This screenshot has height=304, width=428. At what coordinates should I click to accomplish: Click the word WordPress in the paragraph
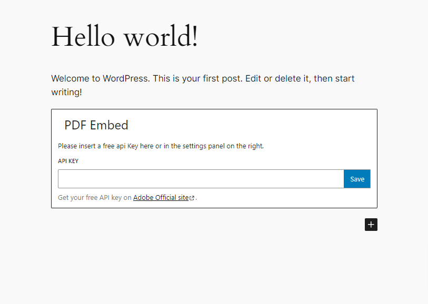click(x=126, y=78)
